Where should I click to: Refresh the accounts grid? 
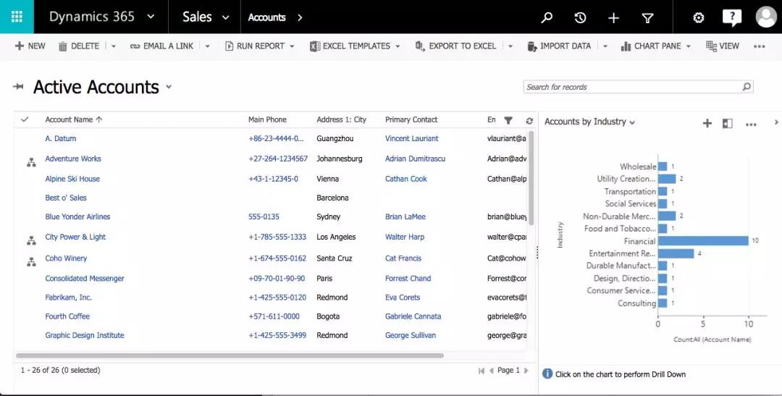point(529,120)
